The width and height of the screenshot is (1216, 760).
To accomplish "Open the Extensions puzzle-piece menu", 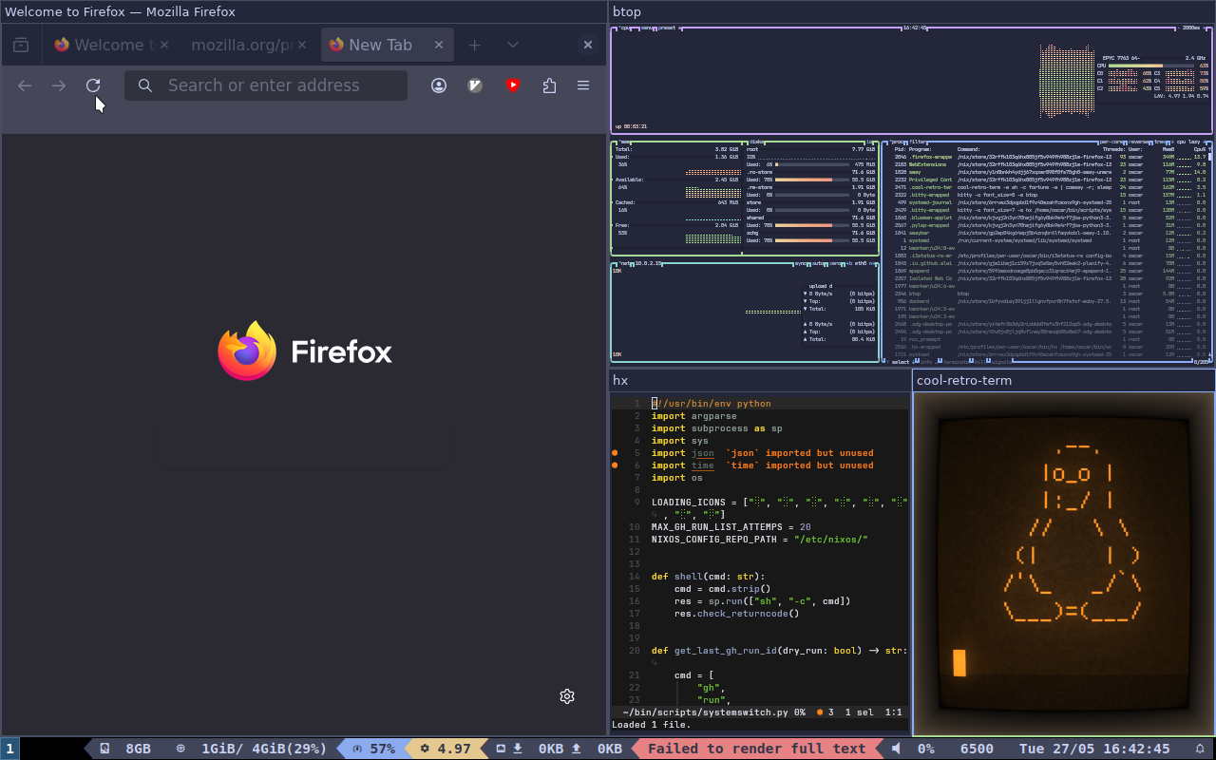I will tap(549, 85).
